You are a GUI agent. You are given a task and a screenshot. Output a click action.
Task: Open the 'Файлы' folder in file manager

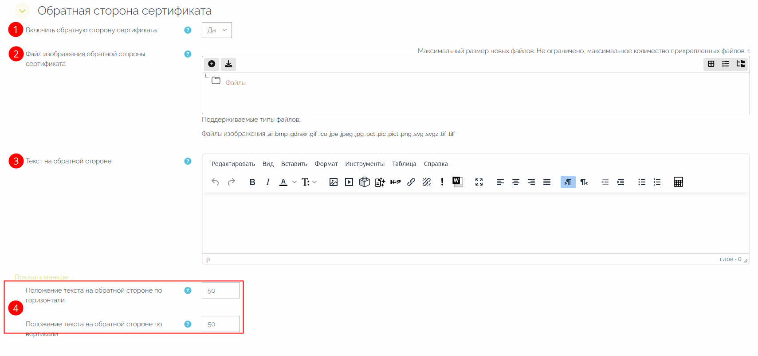[x=235, y=83]
